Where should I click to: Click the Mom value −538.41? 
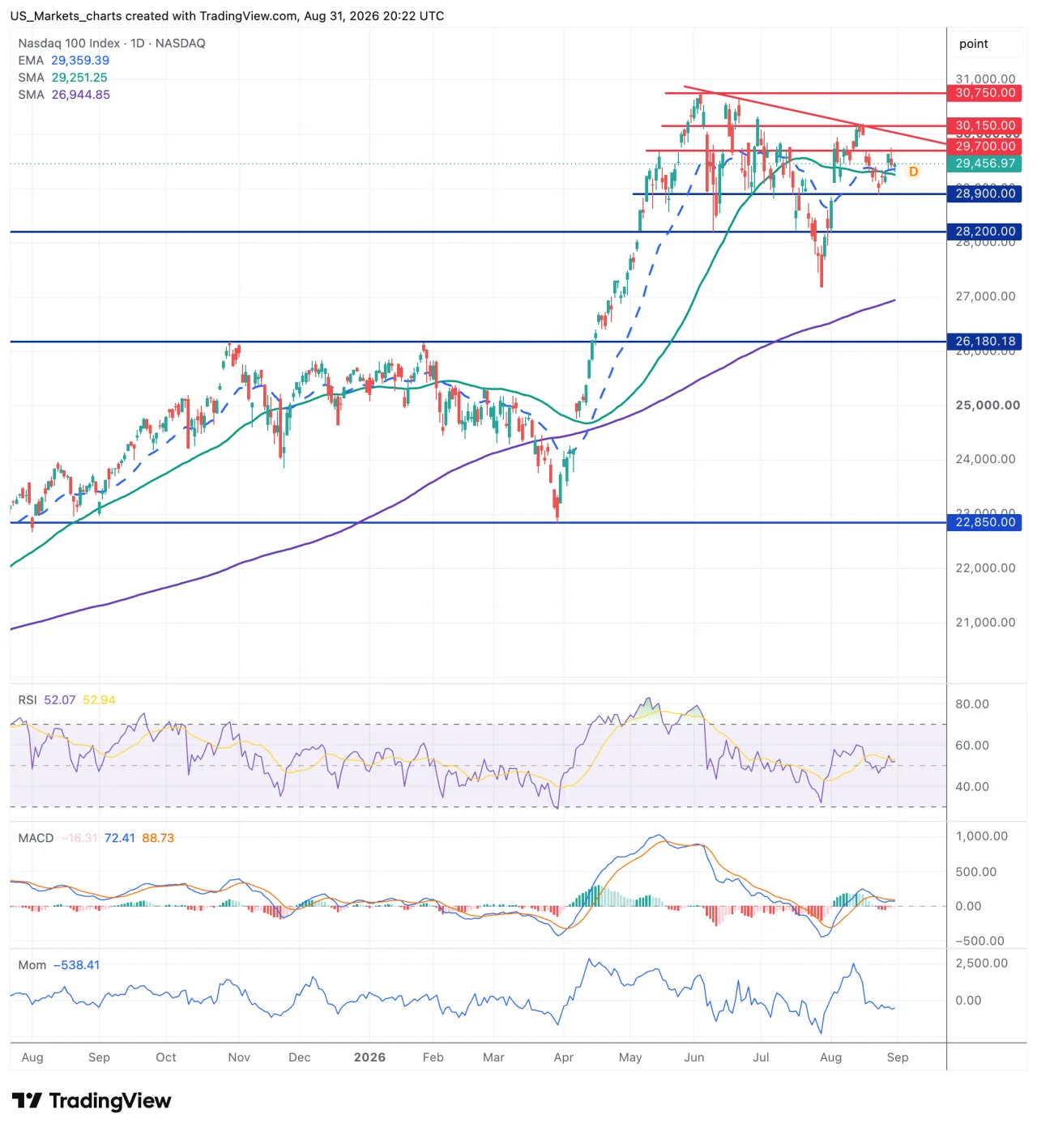(76, 965)
